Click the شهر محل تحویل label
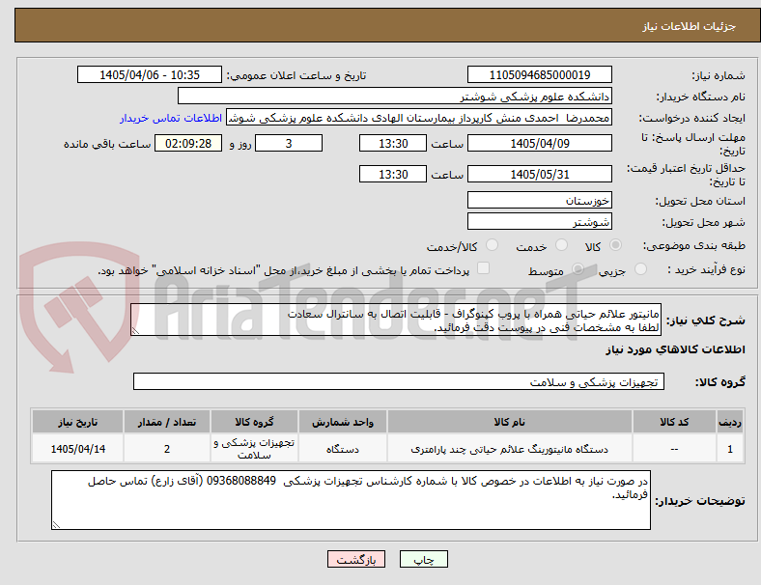This screenshot has height=585, width=761. [x=704, y=222]
